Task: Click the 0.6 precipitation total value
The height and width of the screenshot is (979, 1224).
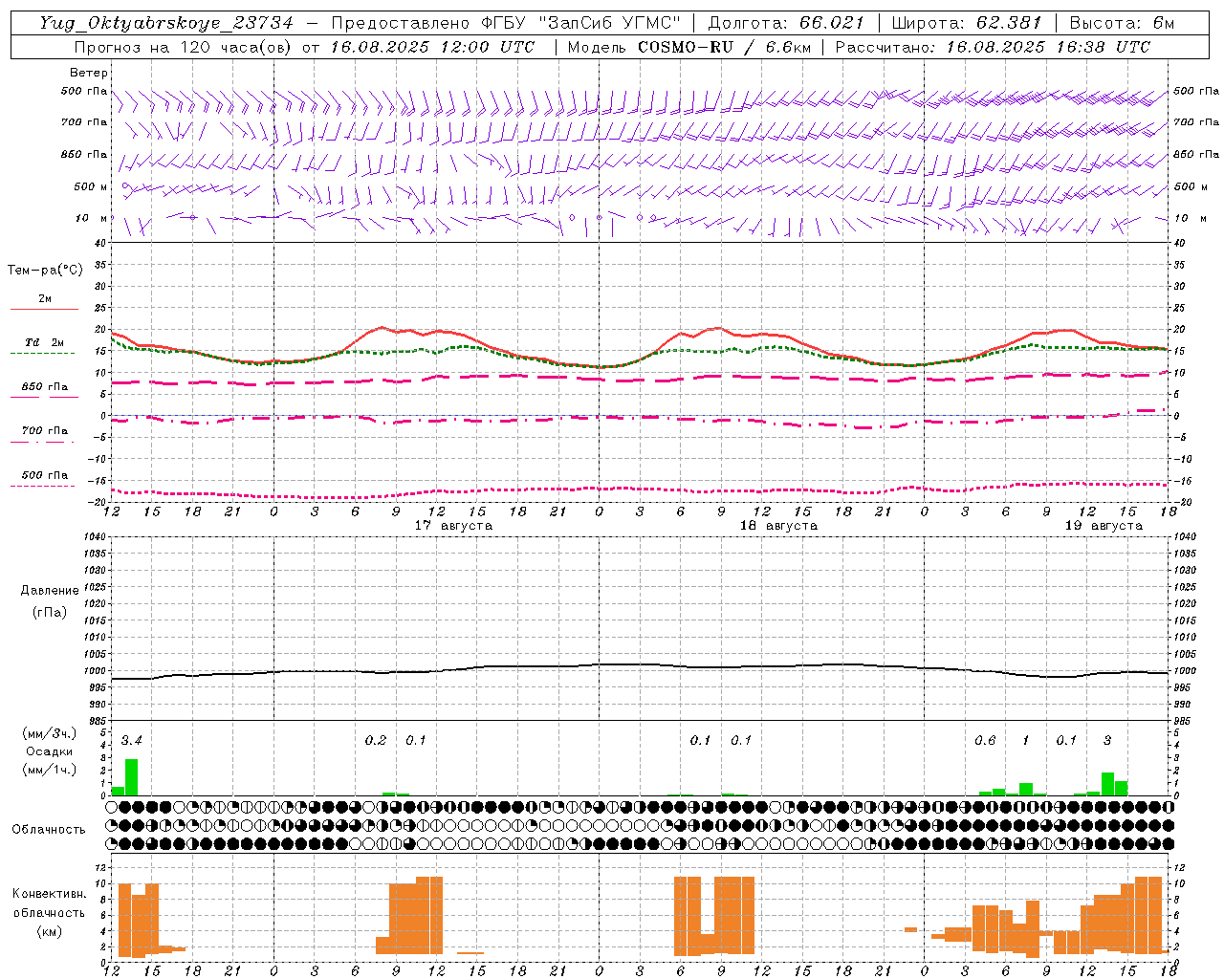Action: tap(985, 740)
